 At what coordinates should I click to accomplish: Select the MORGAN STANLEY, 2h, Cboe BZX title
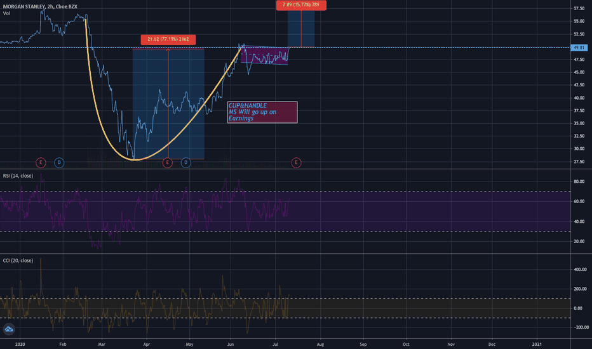pyautogui.click(x=40, y=6)
